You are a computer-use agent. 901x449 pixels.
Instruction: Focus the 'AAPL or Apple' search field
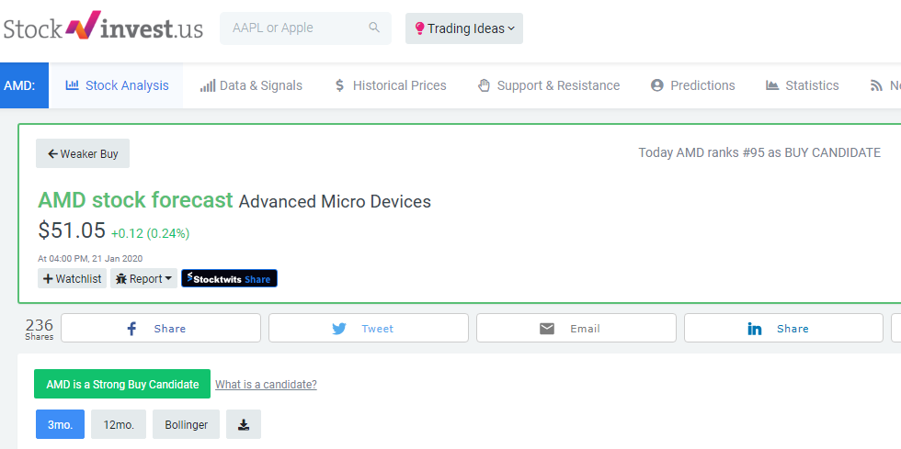[x=294, y=28]
